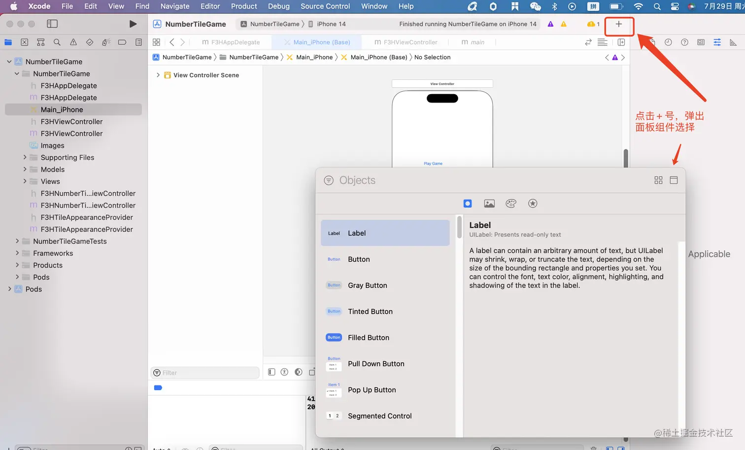Select Filled Button in the Objects list
The height and width of the screenshot is (450, 745).
[x=385, y=338]
